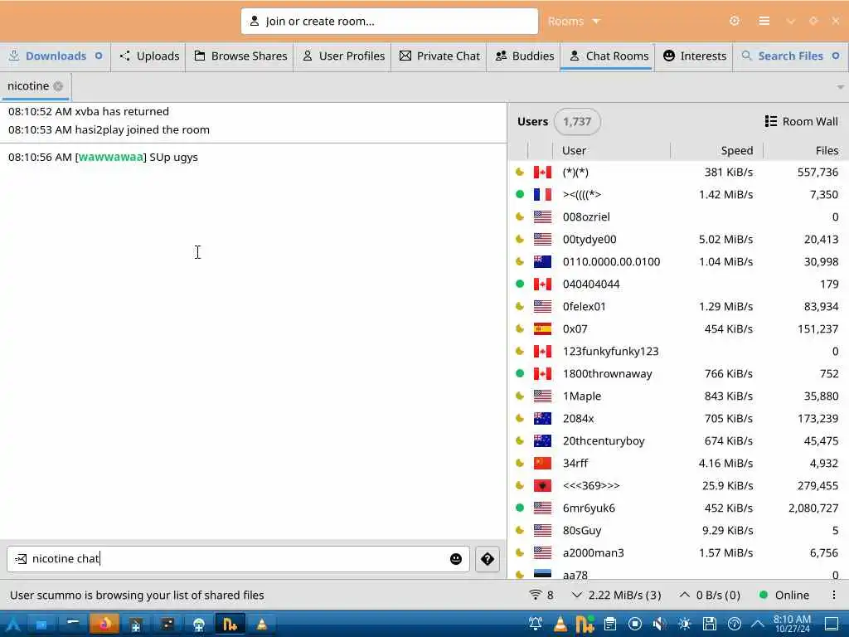Open the Rooms dropdown list
This screenshot has width=849, height=637.
[x=574, y=21]
